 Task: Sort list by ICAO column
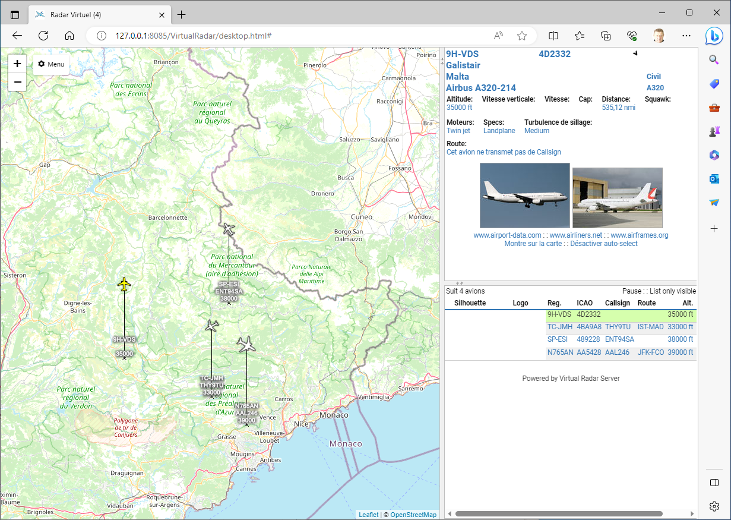pos(585,303)
